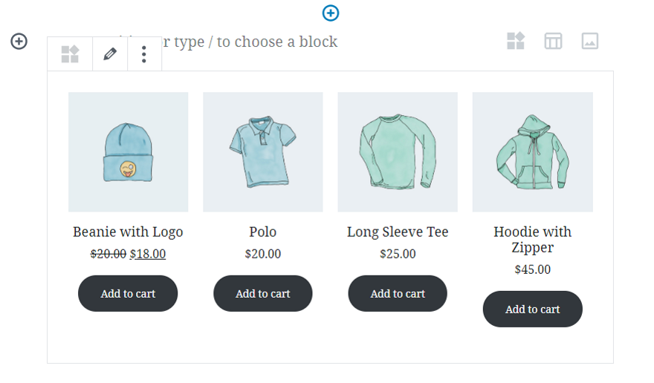Click the pencil edit icon
The image size is (654, 383).
click(x=110, y=54)
